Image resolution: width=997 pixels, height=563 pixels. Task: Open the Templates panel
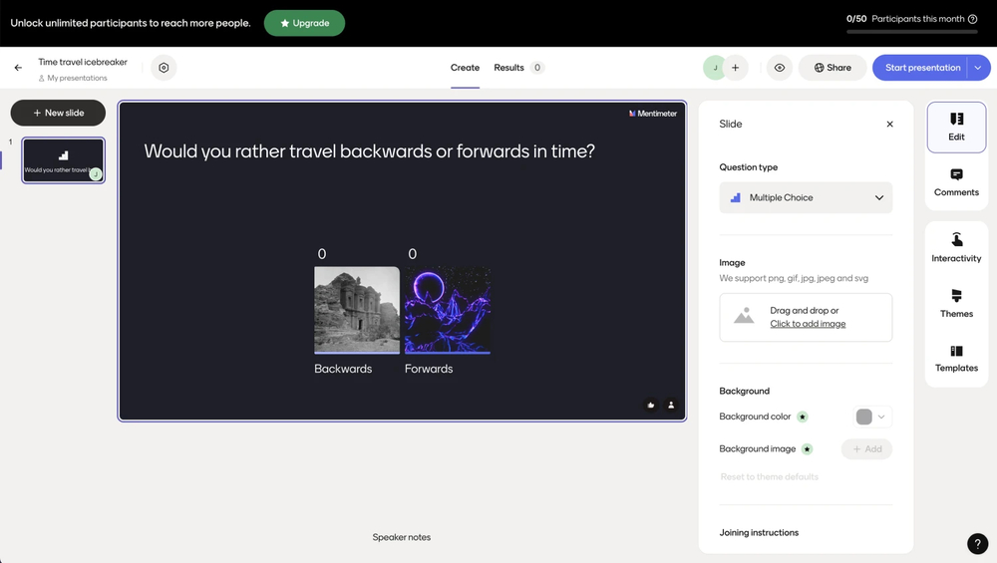(956, 358)
